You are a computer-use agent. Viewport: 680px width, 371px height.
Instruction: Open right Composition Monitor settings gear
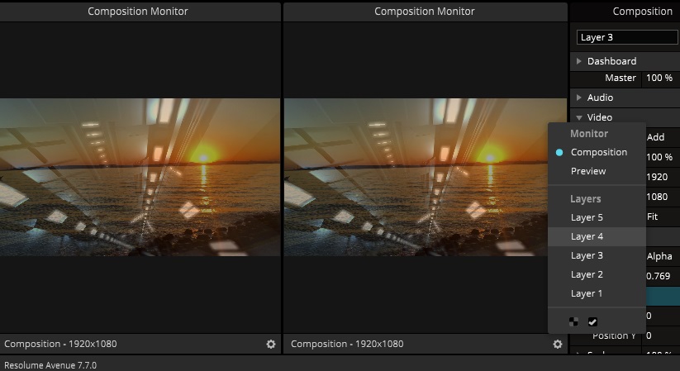[557, 344]
